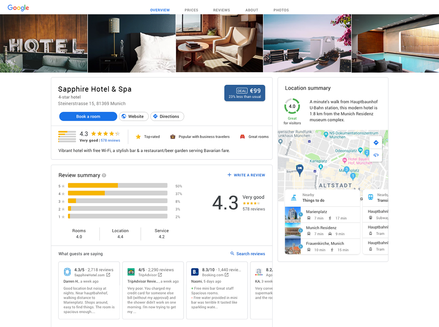Click the Search reviews link
The image size is (439, 327).
248,254
